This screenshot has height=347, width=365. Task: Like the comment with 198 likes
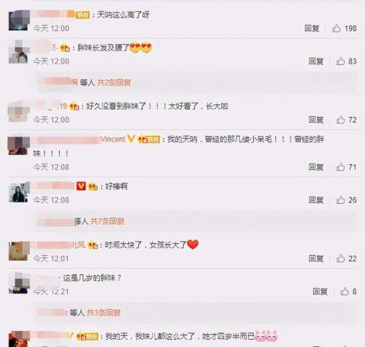click(337, 28)
